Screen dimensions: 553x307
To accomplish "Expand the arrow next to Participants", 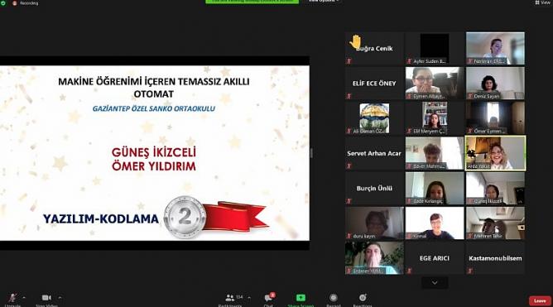I will 249,298.
